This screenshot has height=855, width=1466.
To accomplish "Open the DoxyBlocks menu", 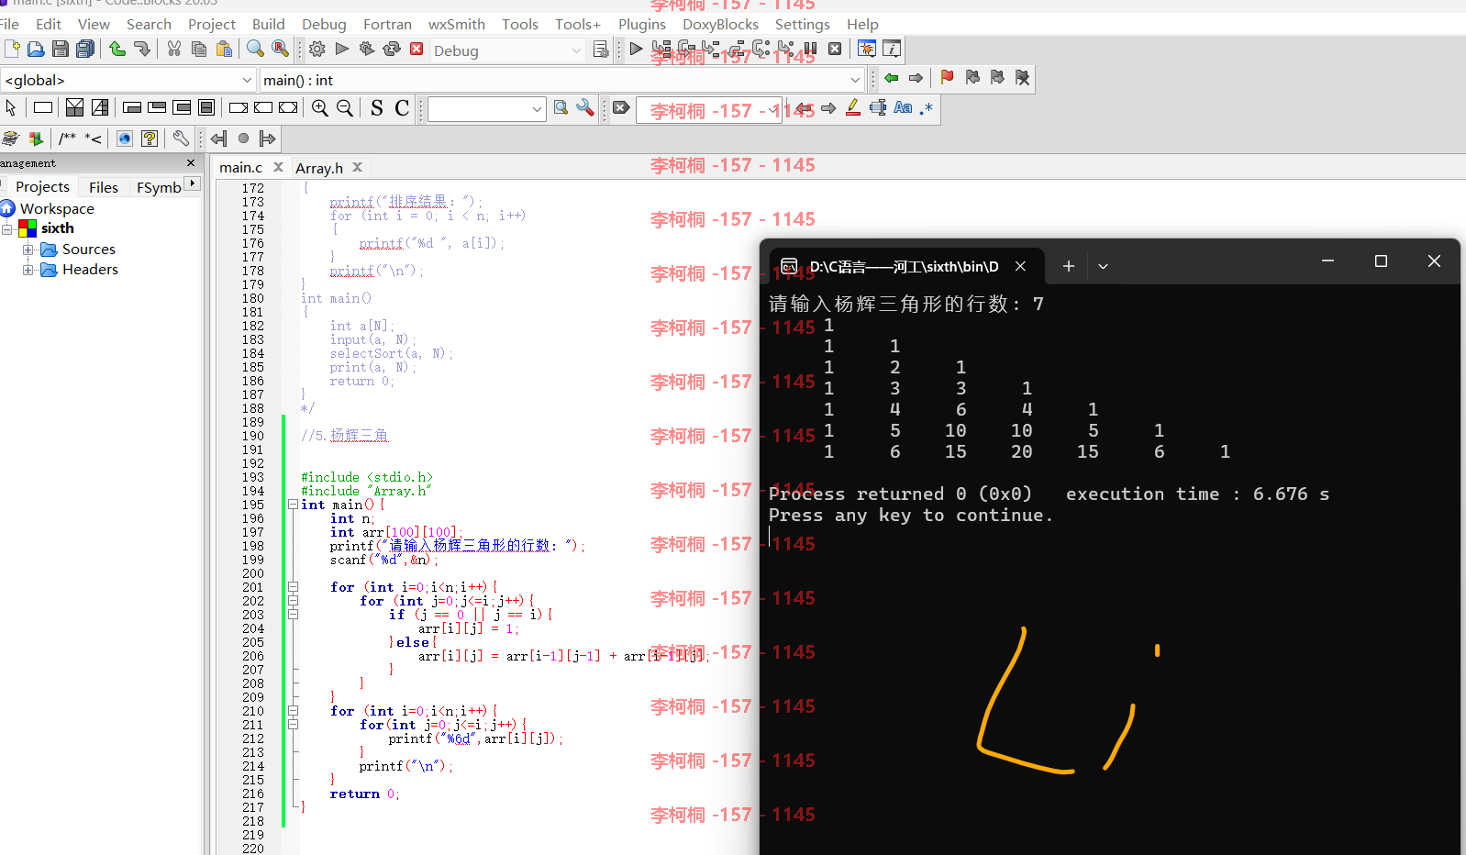I will (x=720, y=24).
